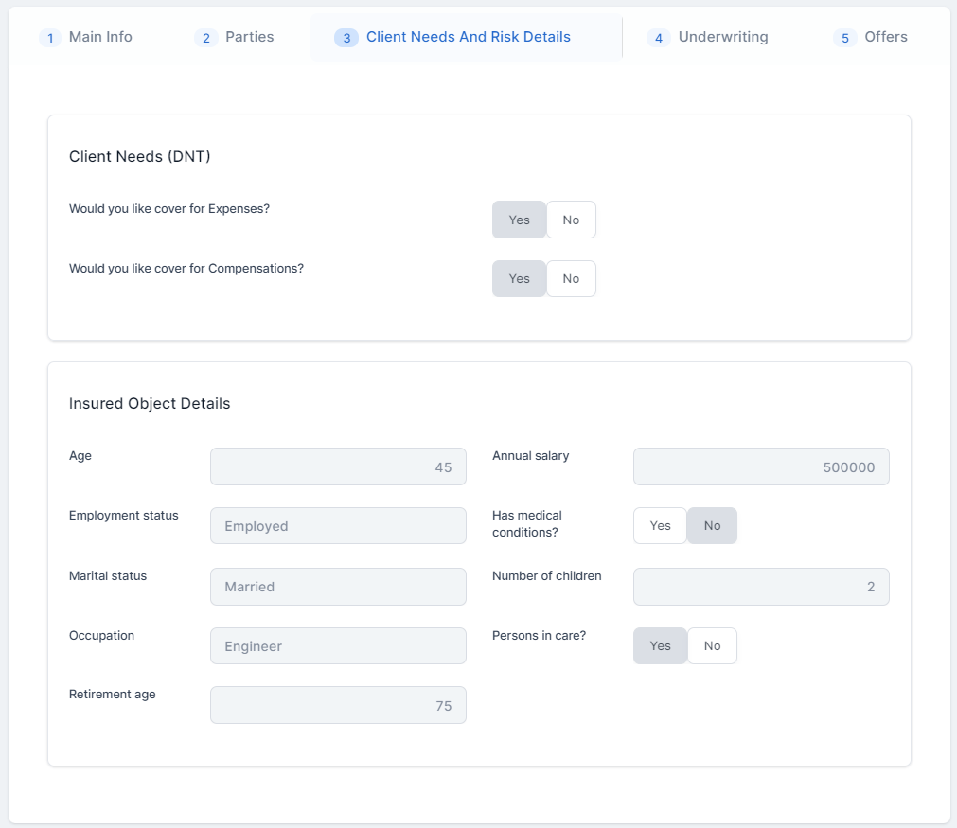Open the Marital status field
The image size is (957, 828).
[338, 587]
